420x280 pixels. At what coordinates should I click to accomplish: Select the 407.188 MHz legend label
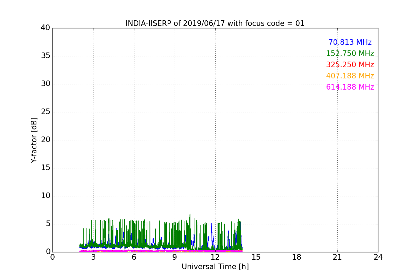[x=350, y=76]
